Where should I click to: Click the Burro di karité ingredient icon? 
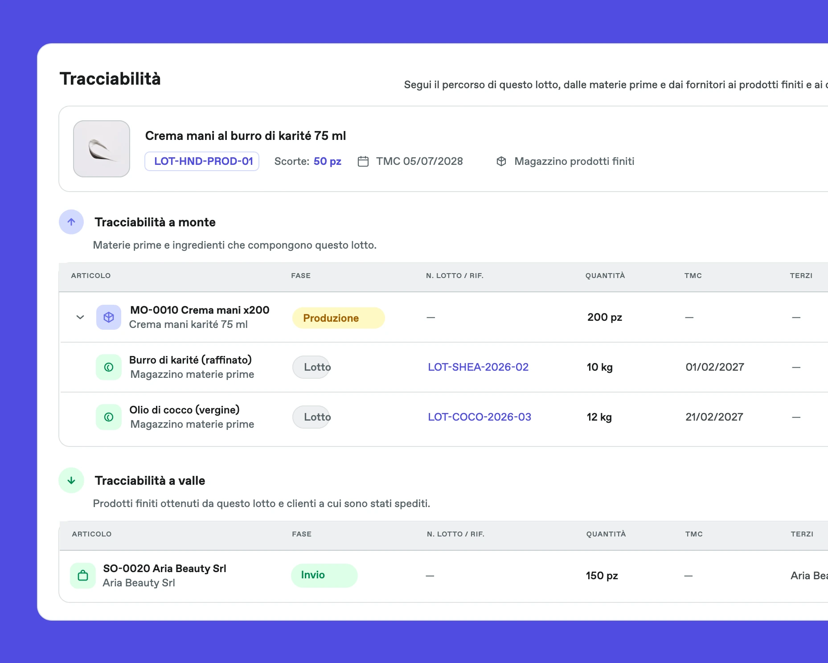109,367
